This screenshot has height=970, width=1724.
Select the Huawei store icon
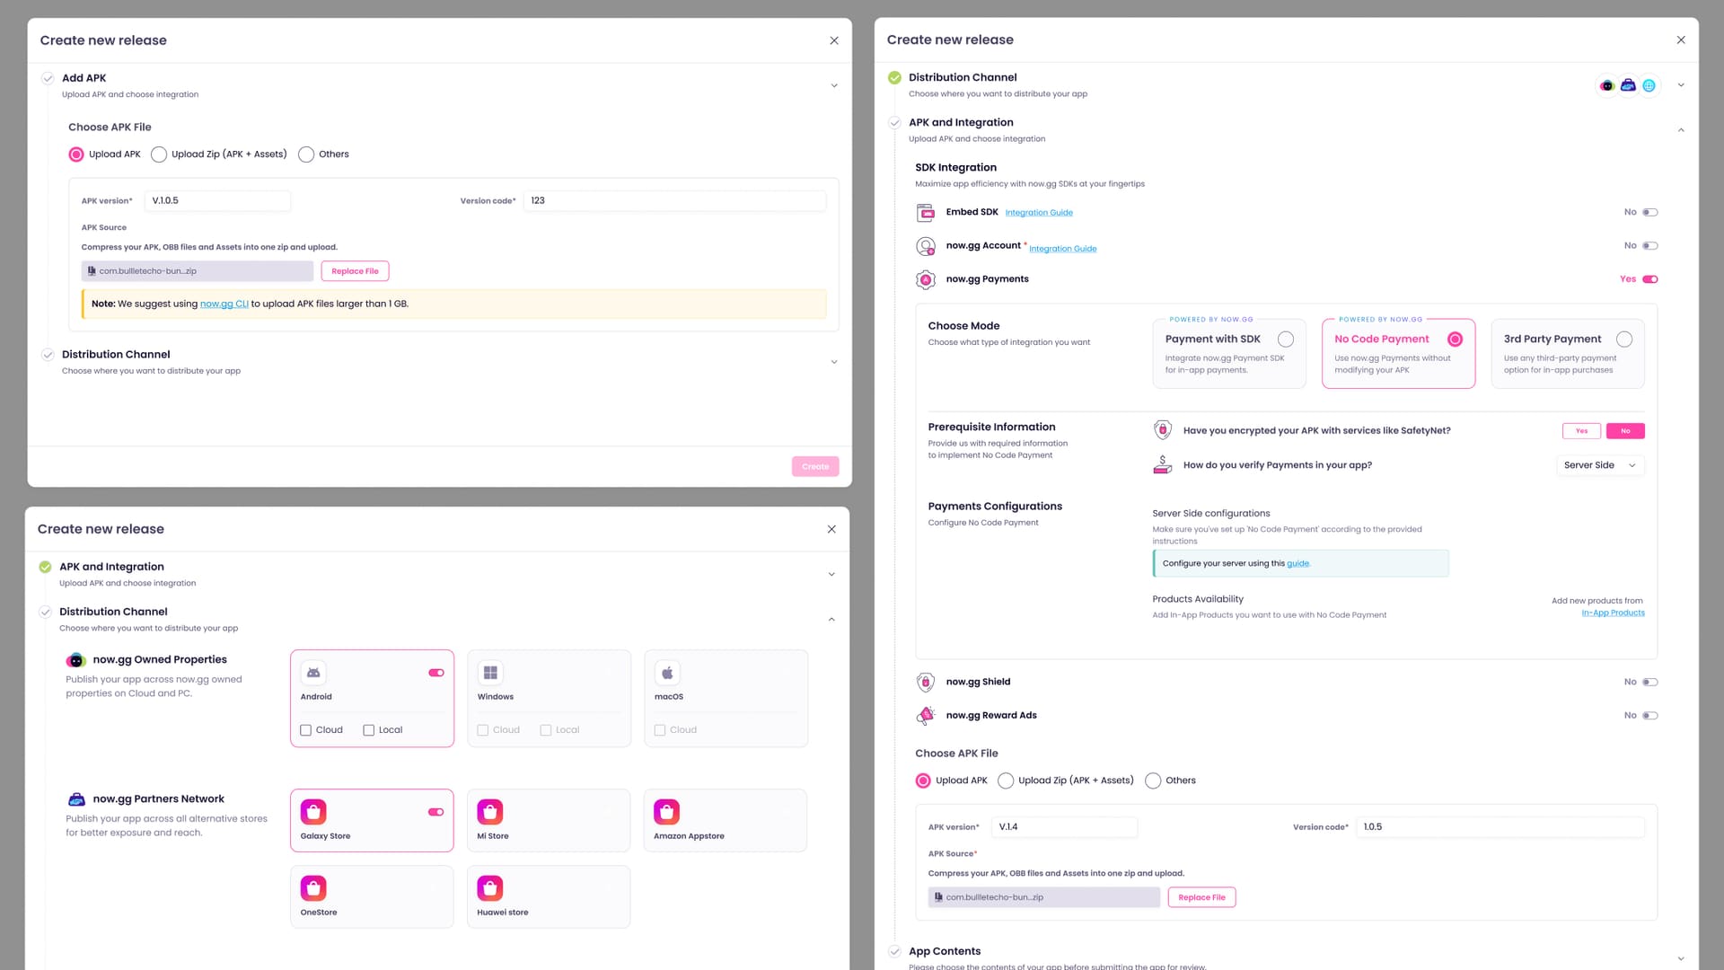tap(490, 888)
